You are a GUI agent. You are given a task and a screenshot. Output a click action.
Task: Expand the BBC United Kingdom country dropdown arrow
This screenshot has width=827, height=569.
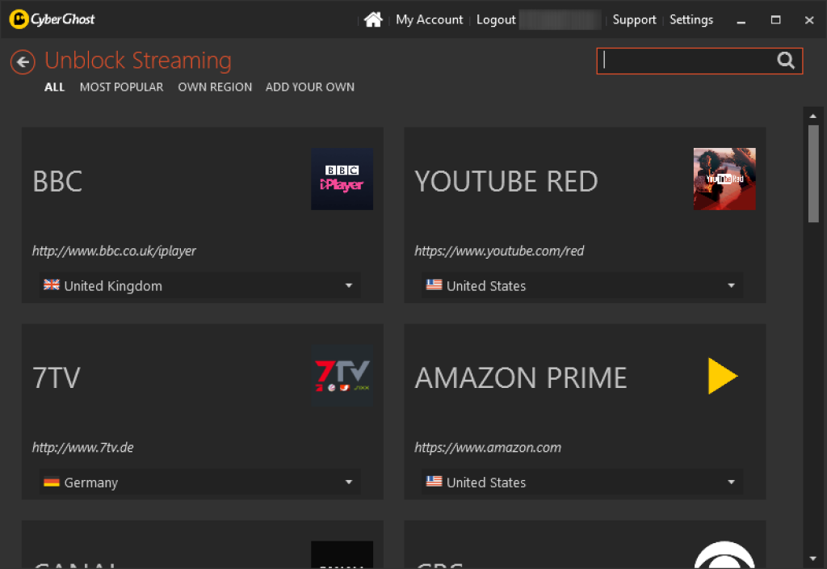(x=349, y=285)
